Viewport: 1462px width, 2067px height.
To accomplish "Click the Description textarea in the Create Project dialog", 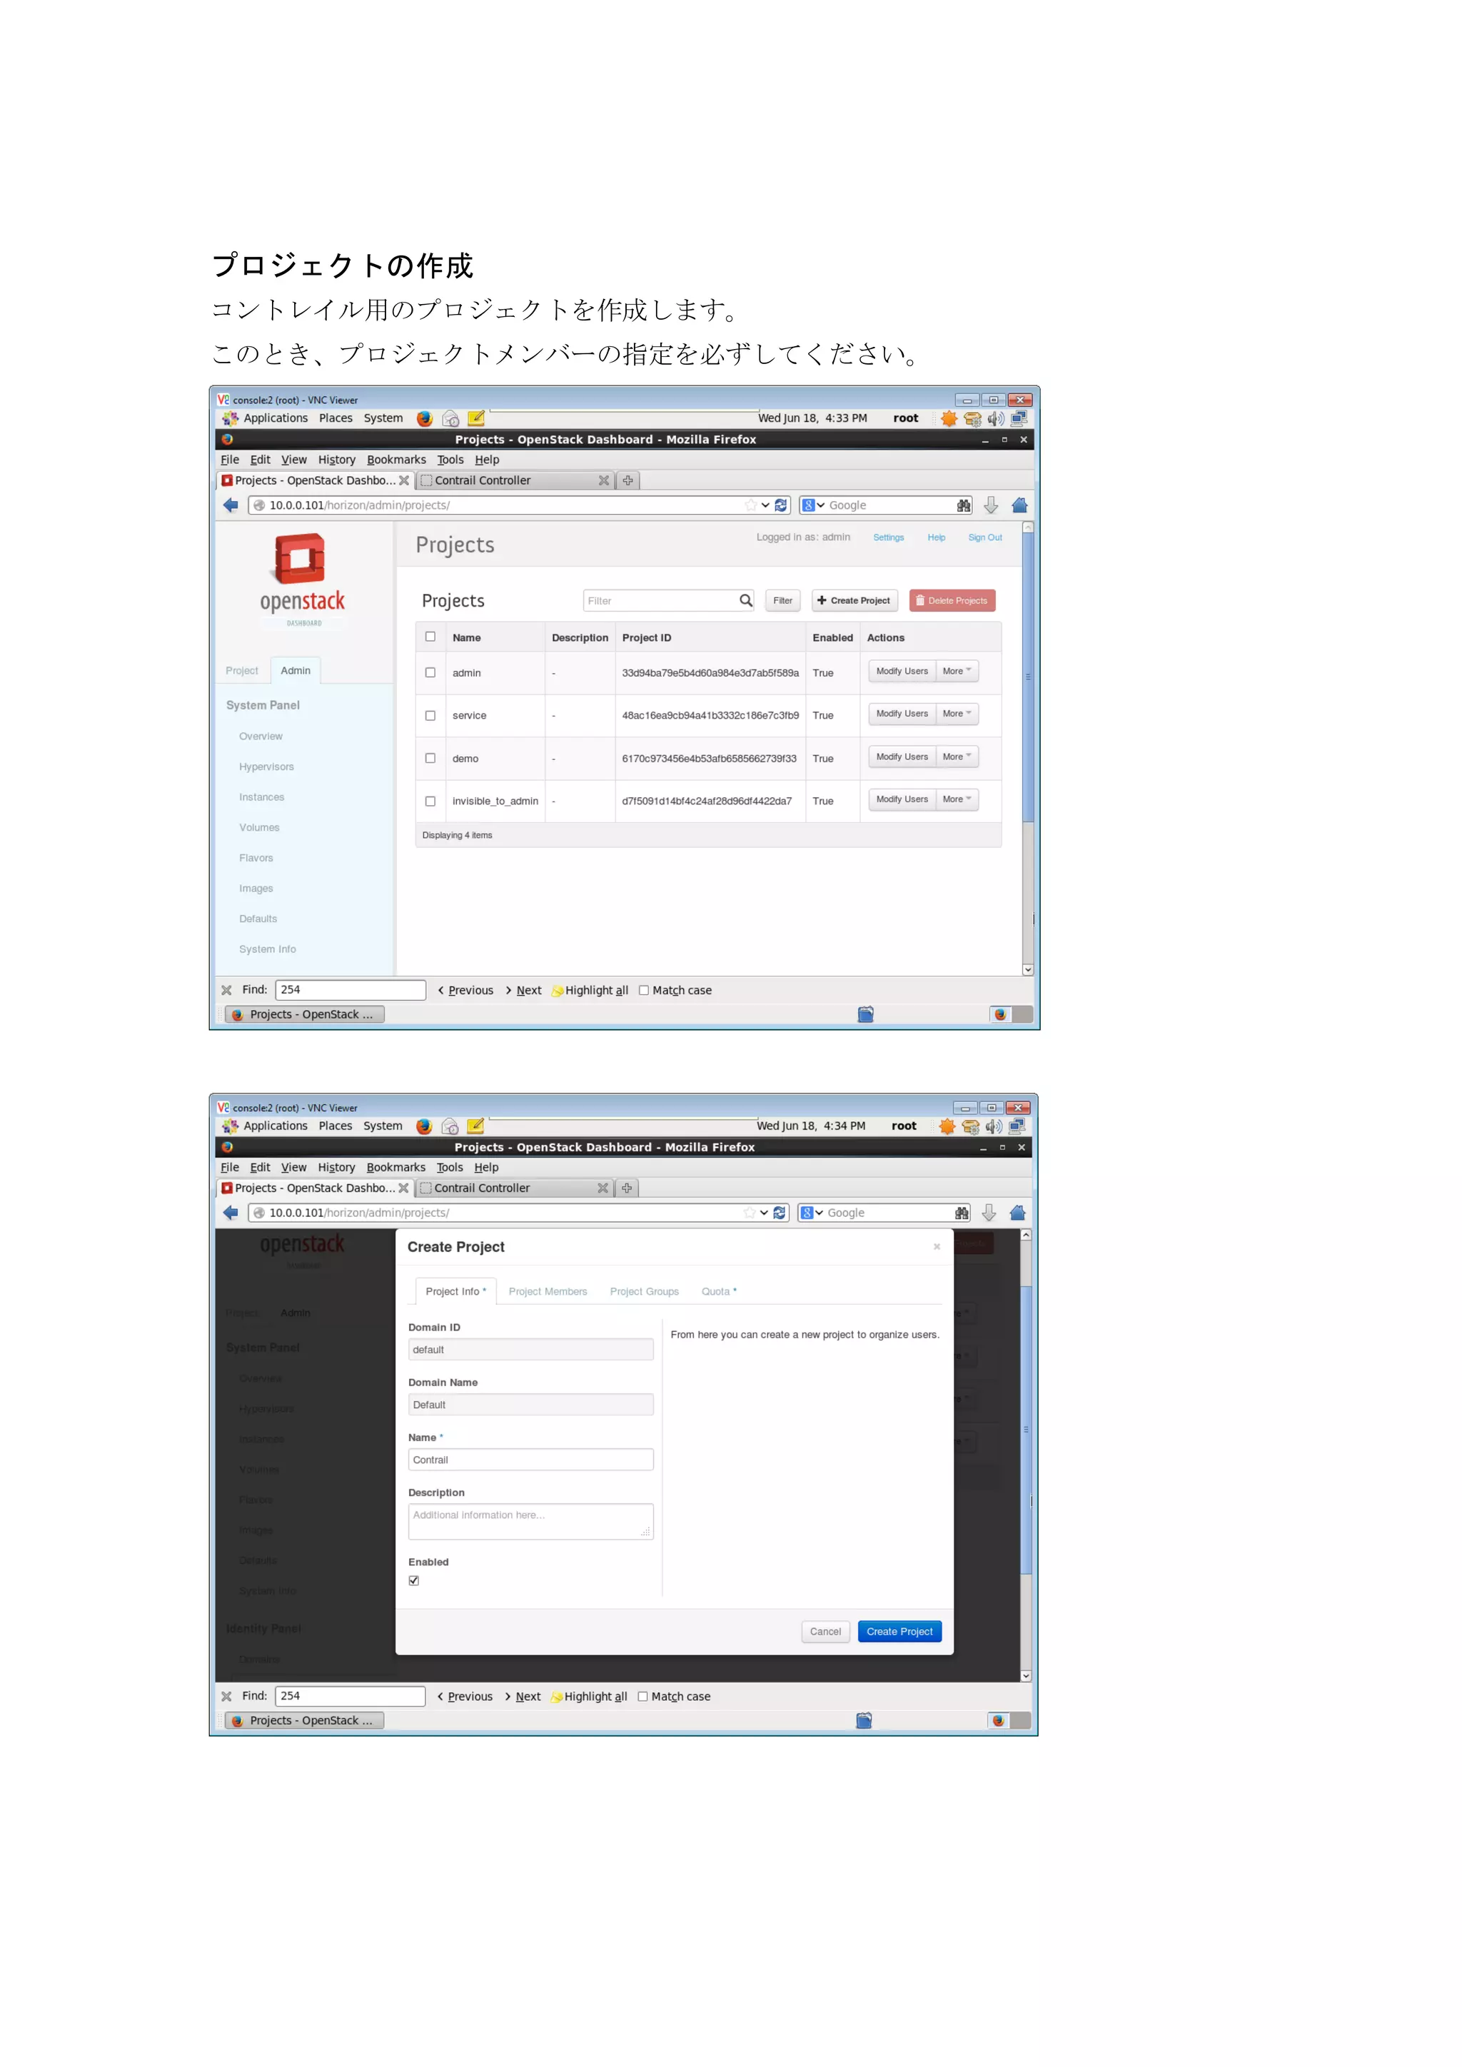I will (x=531, y=1522).
